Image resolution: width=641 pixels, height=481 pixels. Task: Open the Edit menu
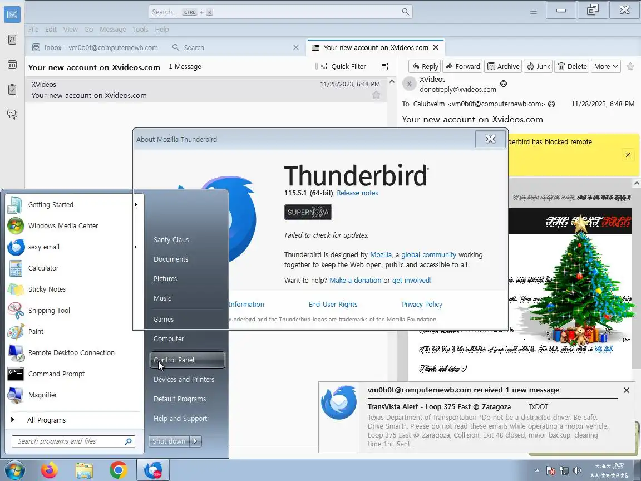click(51, 30)
